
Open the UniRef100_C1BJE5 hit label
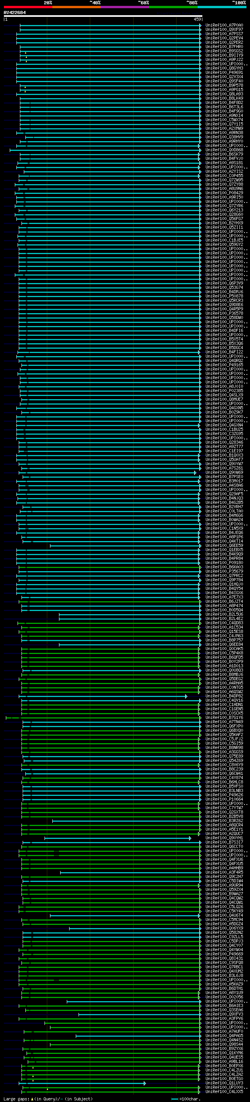tap(224, 240)
